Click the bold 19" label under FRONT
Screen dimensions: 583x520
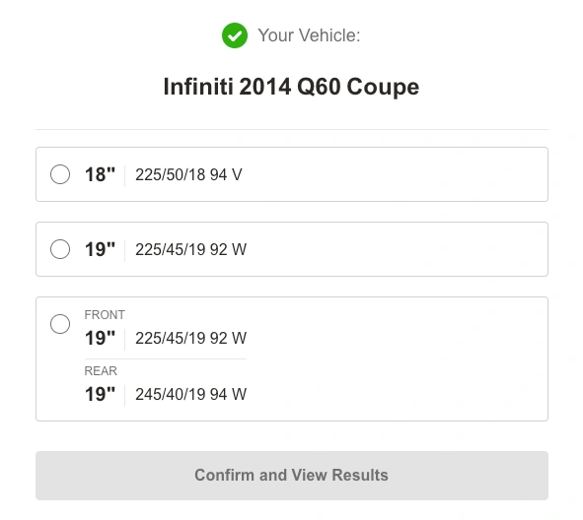click(100, 338)
